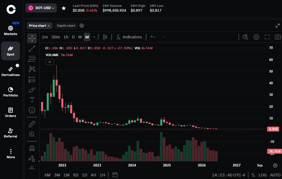Image resolution: width=282 pixels, height=179 pixels.
Task: Switch to the Depth chart tab
Action: pyautogui.click(x=66, y=26)
